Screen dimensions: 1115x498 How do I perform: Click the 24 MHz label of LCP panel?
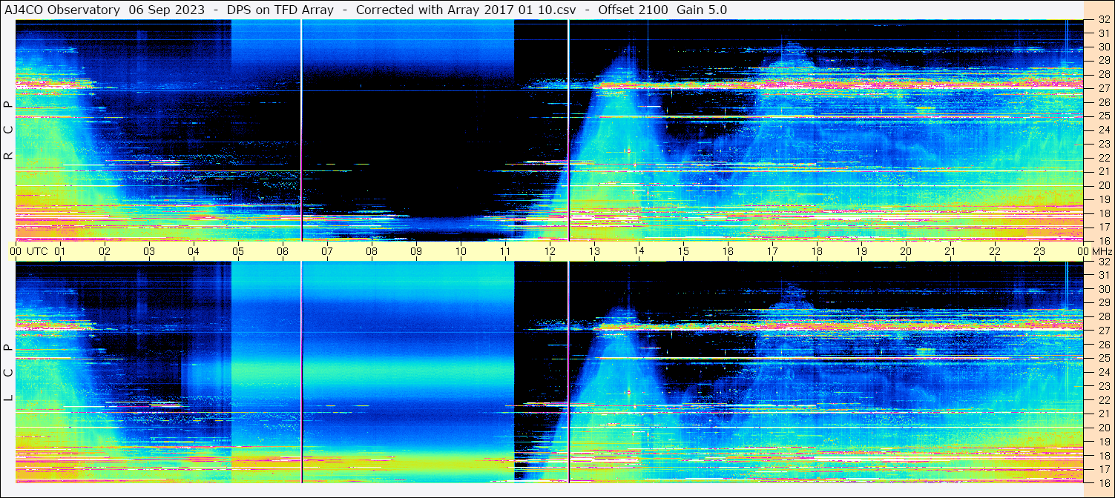pyautogui.click(x=1103, y=372)
